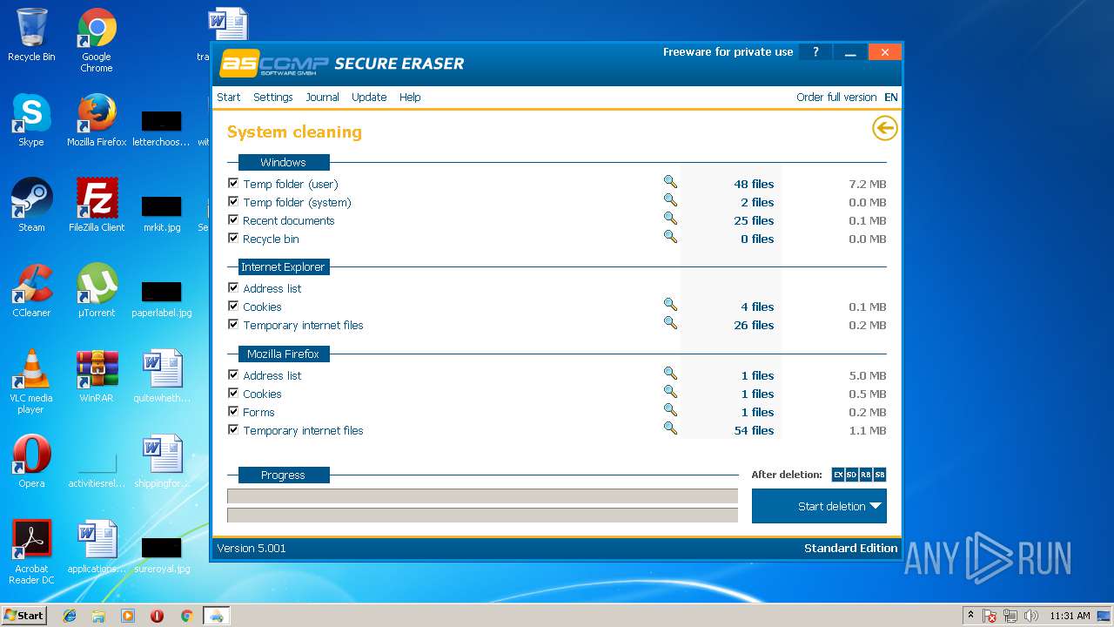Open the Google Chrome desktop shortcut
Viewport: 1114px width, 627px height.
97,40
